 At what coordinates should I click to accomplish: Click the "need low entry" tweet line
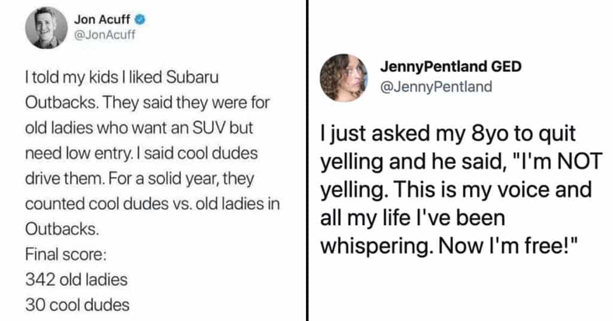141,153
